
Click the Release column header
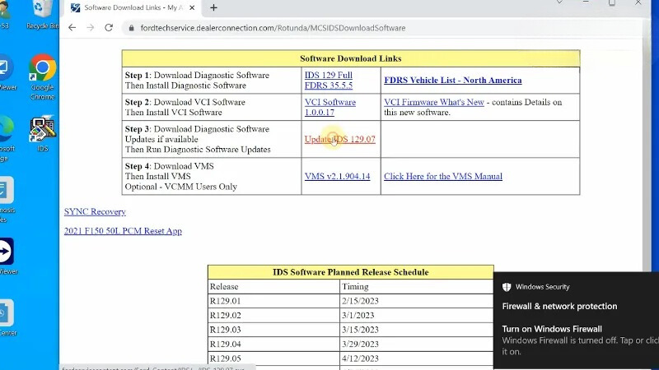pos(273,286)
